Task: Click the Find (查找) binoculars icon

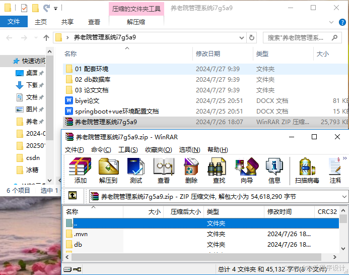Action: coord(219,171)
